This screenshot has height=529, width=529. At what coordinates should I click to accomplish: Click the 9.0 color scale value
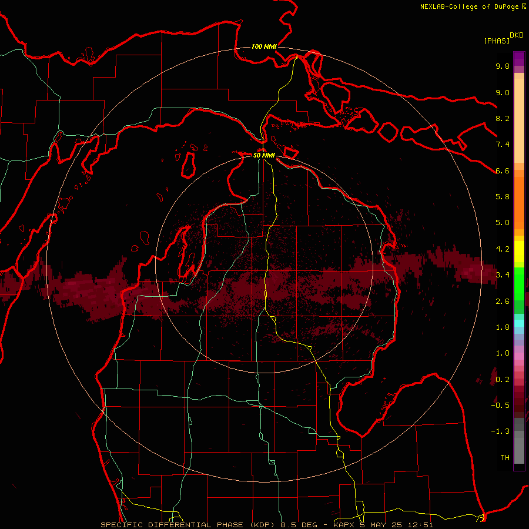pyautogui.click(x=503, y=92)
